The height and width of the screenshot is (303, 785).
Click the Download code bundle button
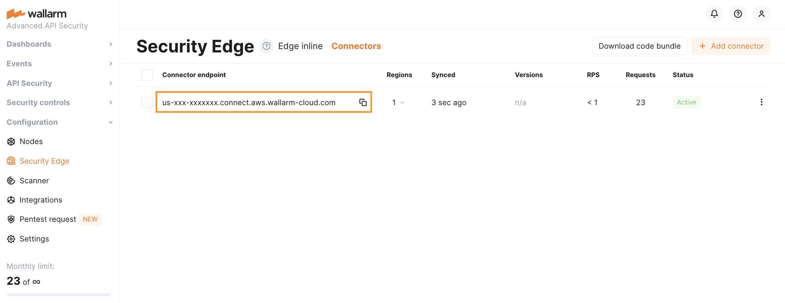pyautogui.click(x=639, y=46)
